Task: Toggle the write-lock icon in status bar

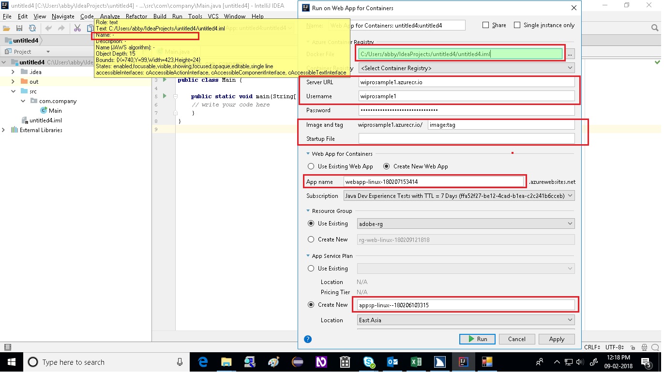Action: click(x=633, y=347)
